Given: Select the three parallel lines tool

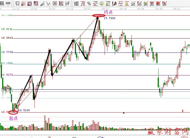Looking at the screenshot, I should 68,4.
